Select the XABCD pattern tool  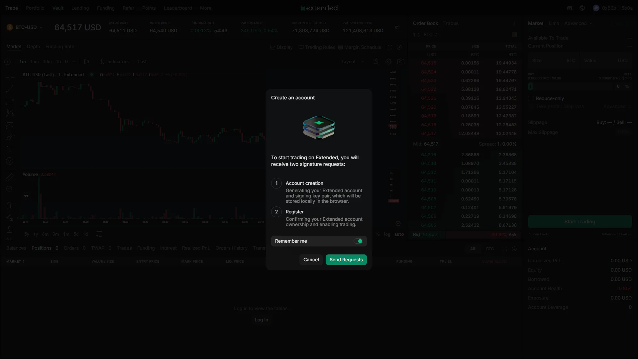[x=10, y=113]
